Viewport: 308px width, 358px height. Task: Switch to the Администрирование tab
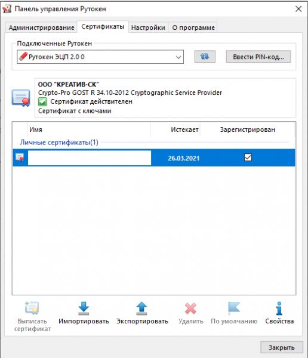click(41, 27)
